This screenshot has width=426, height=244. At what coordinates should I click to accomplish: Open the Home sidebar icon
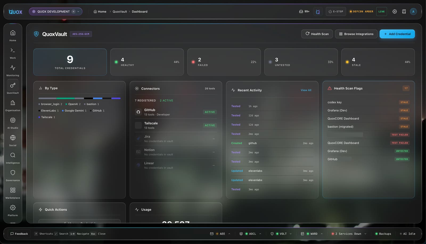13,33
